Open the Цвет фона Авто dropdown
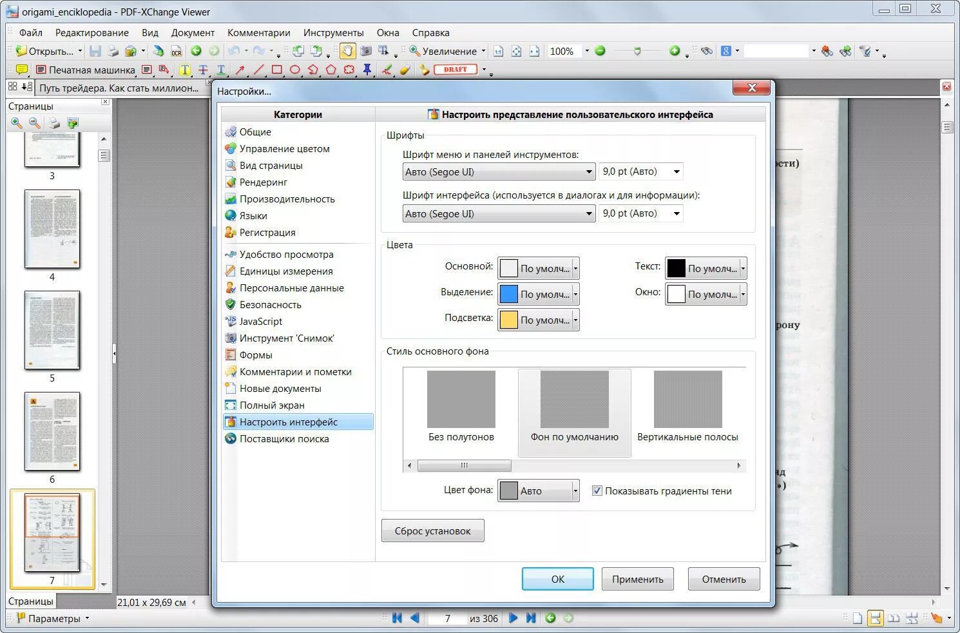Image resolution: width=960 pixels, height=633 pixels. [539, 491]
